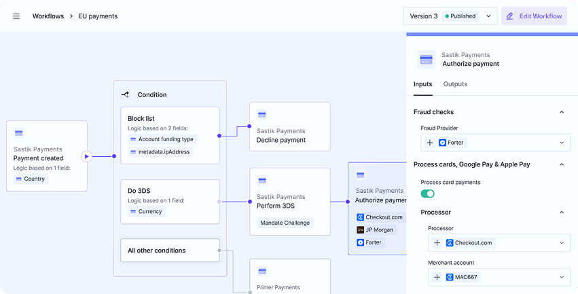Click the Forter logo in Authorize node

pos(360,242)
